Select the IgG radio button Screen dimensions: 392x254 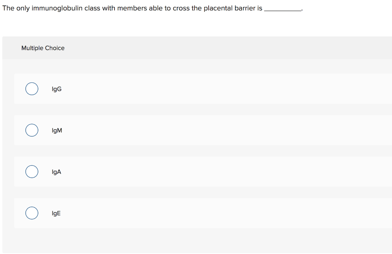point(32,88)
